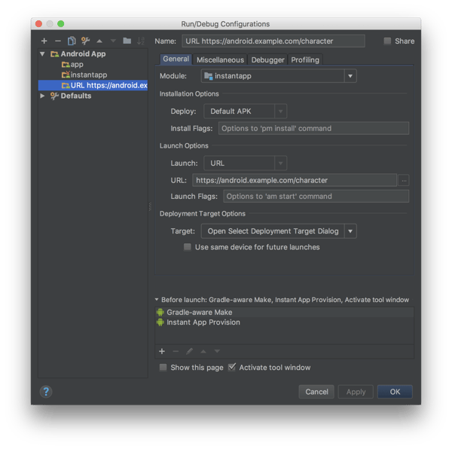Switch to the Debugger tab
This screenshot has height=449, width=452.
click(x=267, y=60)
